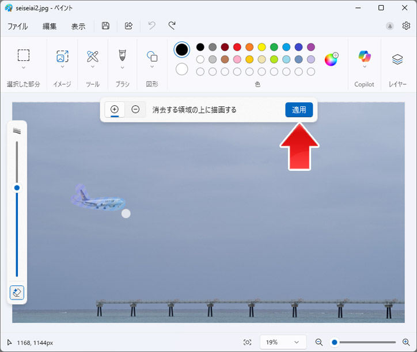The width and height of the screenshot is (417, 352).
Task: Open the edit colors rainbow wheel
Action: click(331, 59)
